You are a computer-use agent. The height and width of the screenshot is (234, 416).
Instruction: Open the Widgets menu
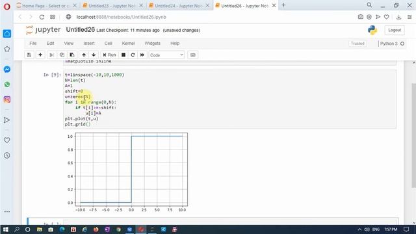point(153,44)
